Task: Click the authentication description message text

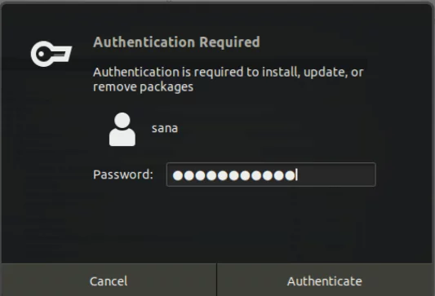Action: (228, 79)
